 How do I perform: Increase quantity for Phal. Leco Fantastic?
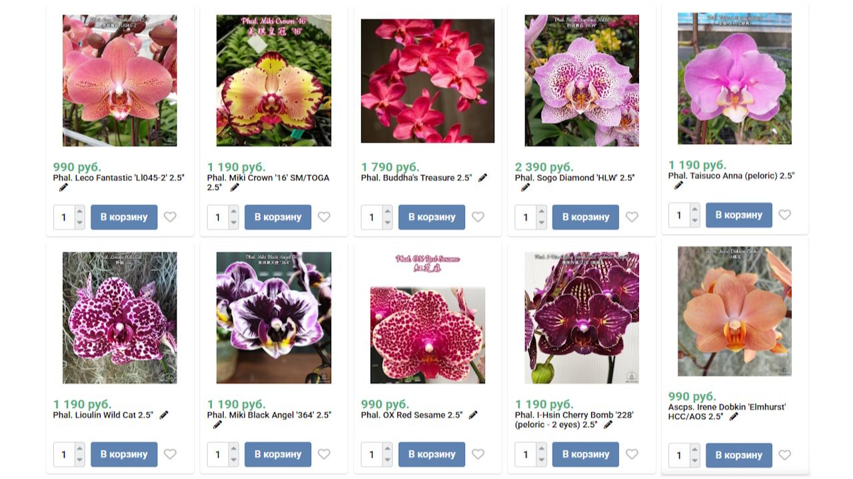pyautogui.click(x=80, y=212)
